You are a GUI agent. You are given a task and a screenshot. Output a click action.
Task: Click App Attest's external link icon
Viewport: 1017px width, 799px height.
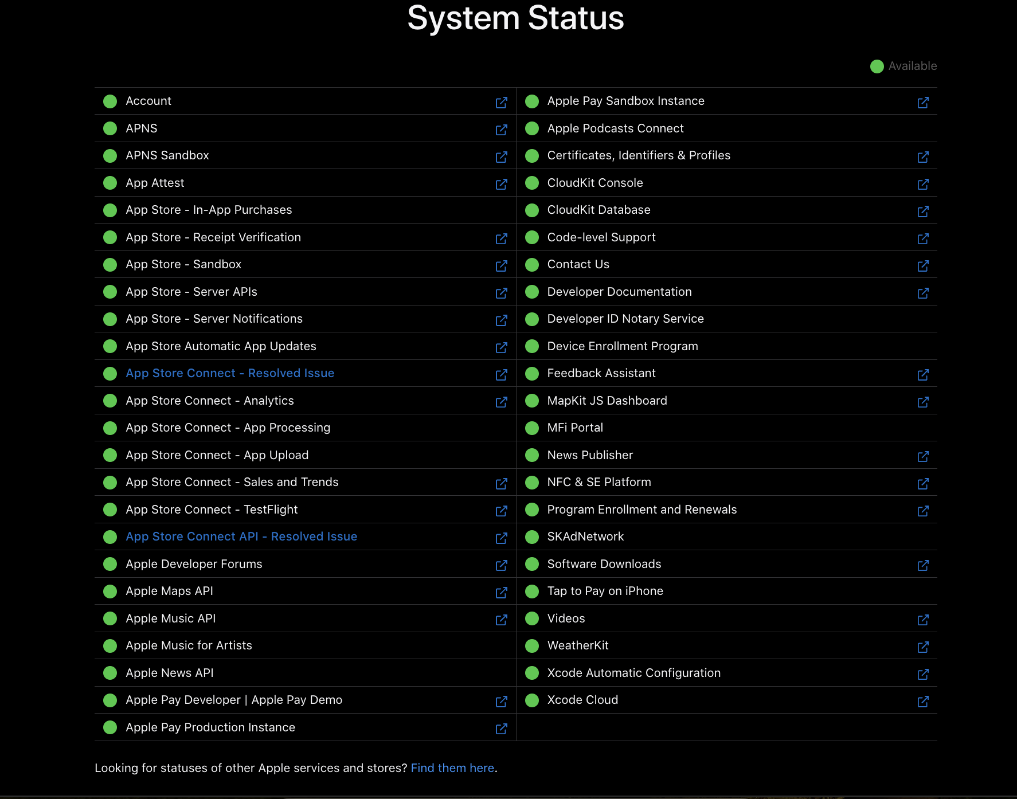coord(502,184)
